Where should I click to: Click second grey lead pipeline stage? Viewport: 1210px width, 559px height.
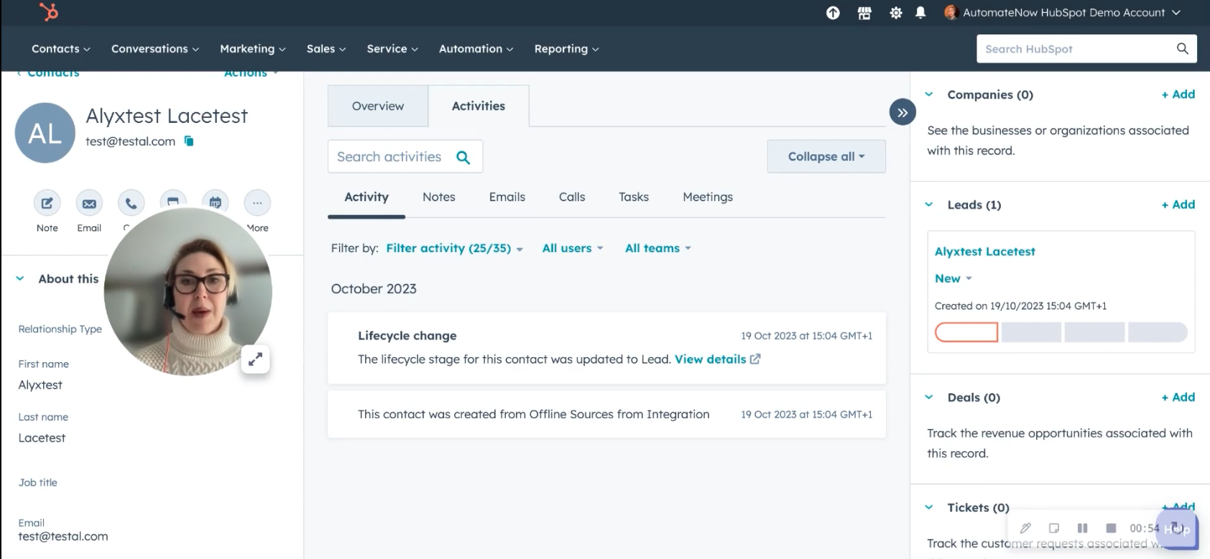1031,332
